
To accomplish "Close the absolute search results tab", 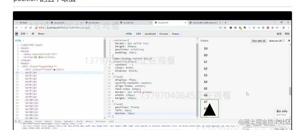I will [x=220, y=23].
